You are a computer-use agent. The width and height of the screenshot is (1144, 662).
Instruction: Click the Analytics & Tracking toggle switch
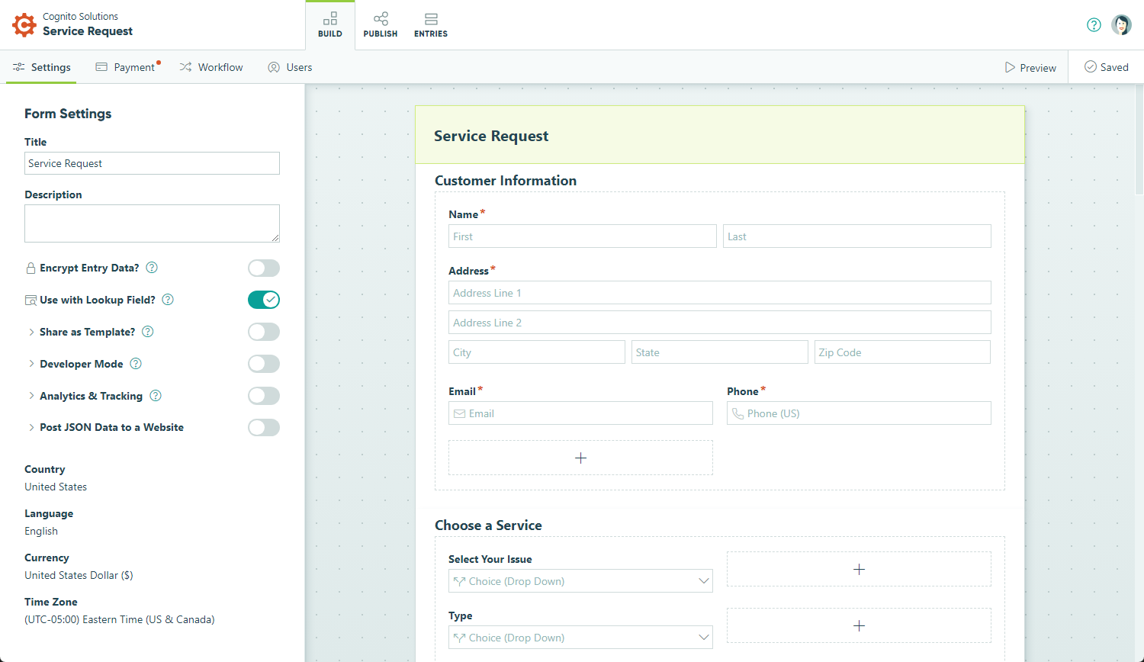point(263,396)
